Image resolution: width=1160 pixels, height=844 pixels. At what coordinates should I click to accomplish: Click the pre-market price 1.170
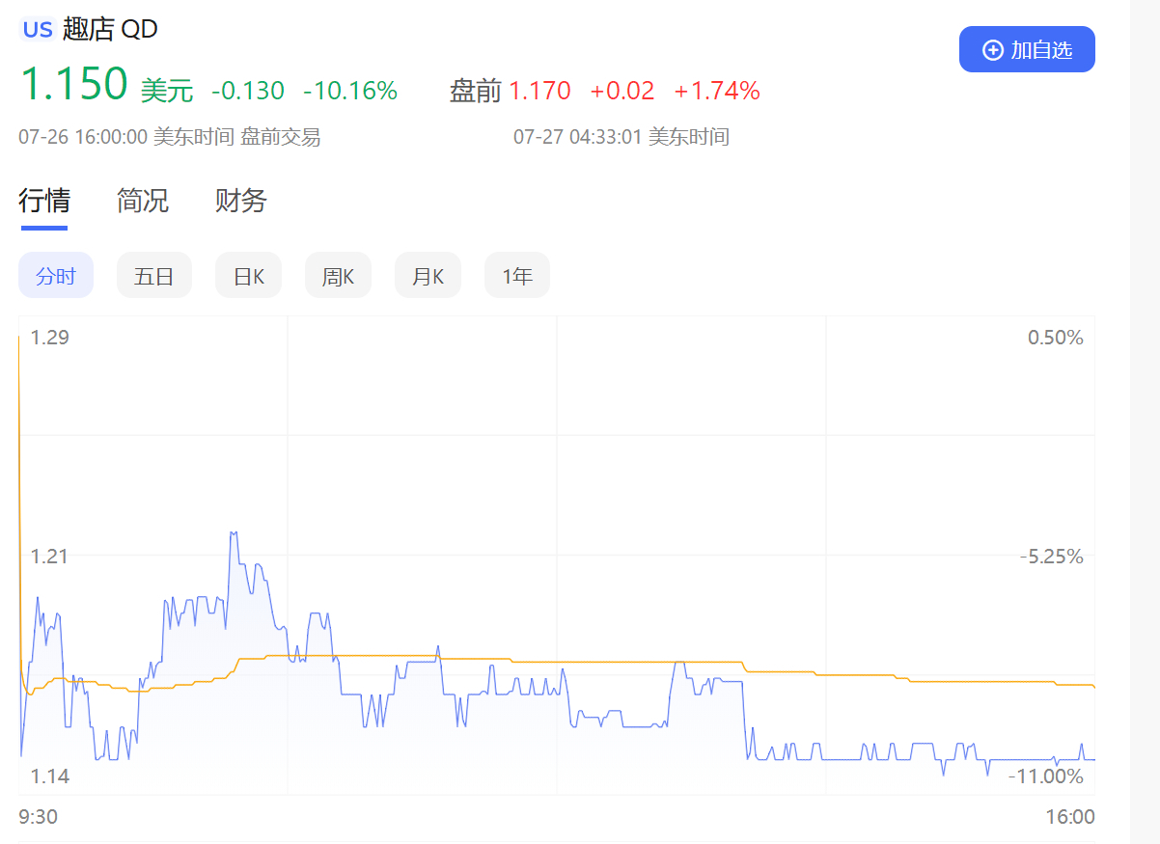pyautogui.click(x=539, y=92)
